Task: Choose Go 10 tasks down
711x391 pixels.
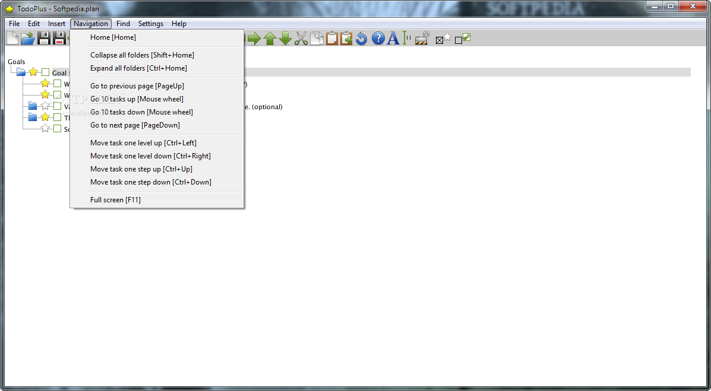Action: pyautogui.click(x=157, y=112)
